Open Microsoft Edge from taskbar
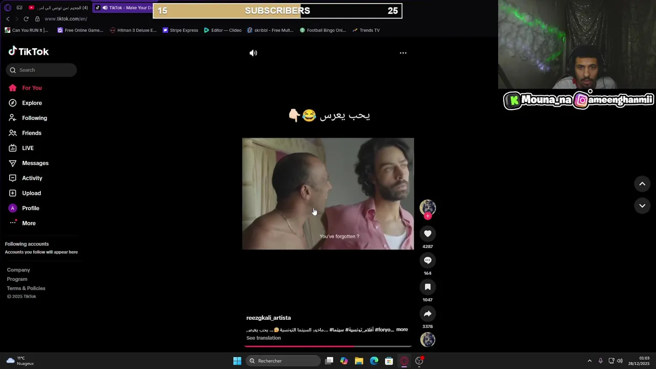Image resolution: width=656 pixels, height=369 pixels. coord(374,361)
